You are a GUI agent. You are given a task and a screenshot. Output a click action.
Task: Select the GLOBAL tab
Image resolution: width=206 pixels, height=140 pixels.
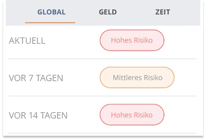click(x=51, y=12)
